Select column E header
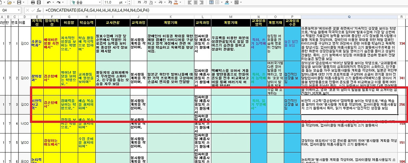The height and width of the screenshot is (163, 408). pyautogui.click(x=37, y=17)
